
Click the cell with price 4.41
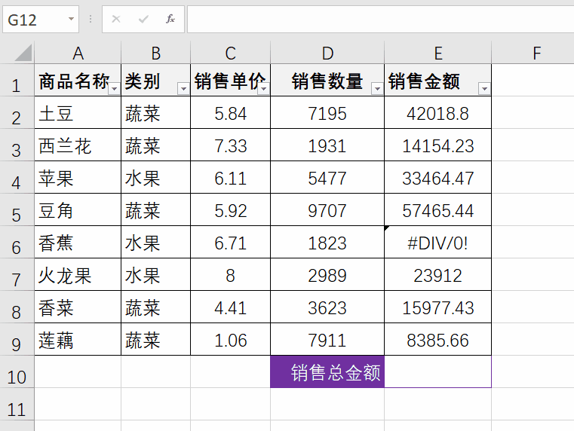(230, 307)
